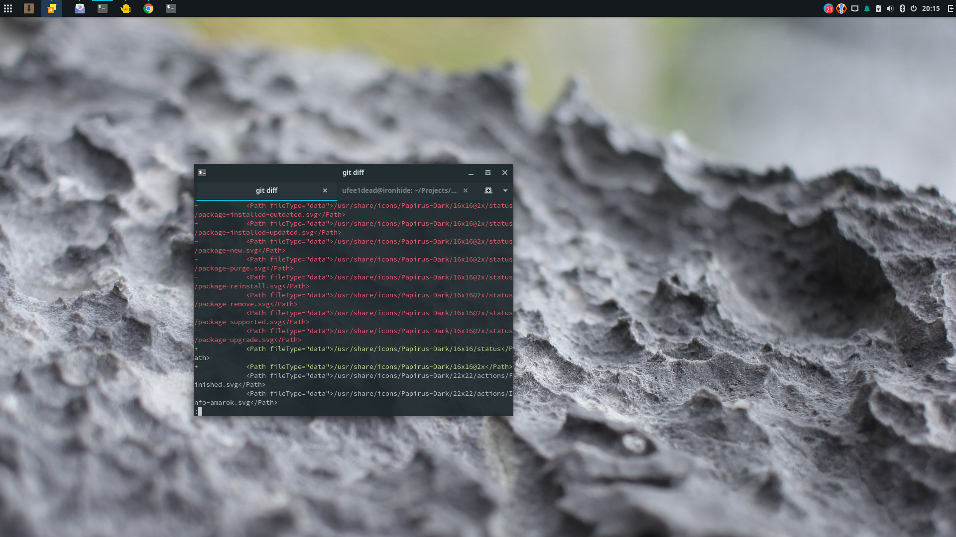Click the text /package-new.svg</Path>

tap(239, 251)
